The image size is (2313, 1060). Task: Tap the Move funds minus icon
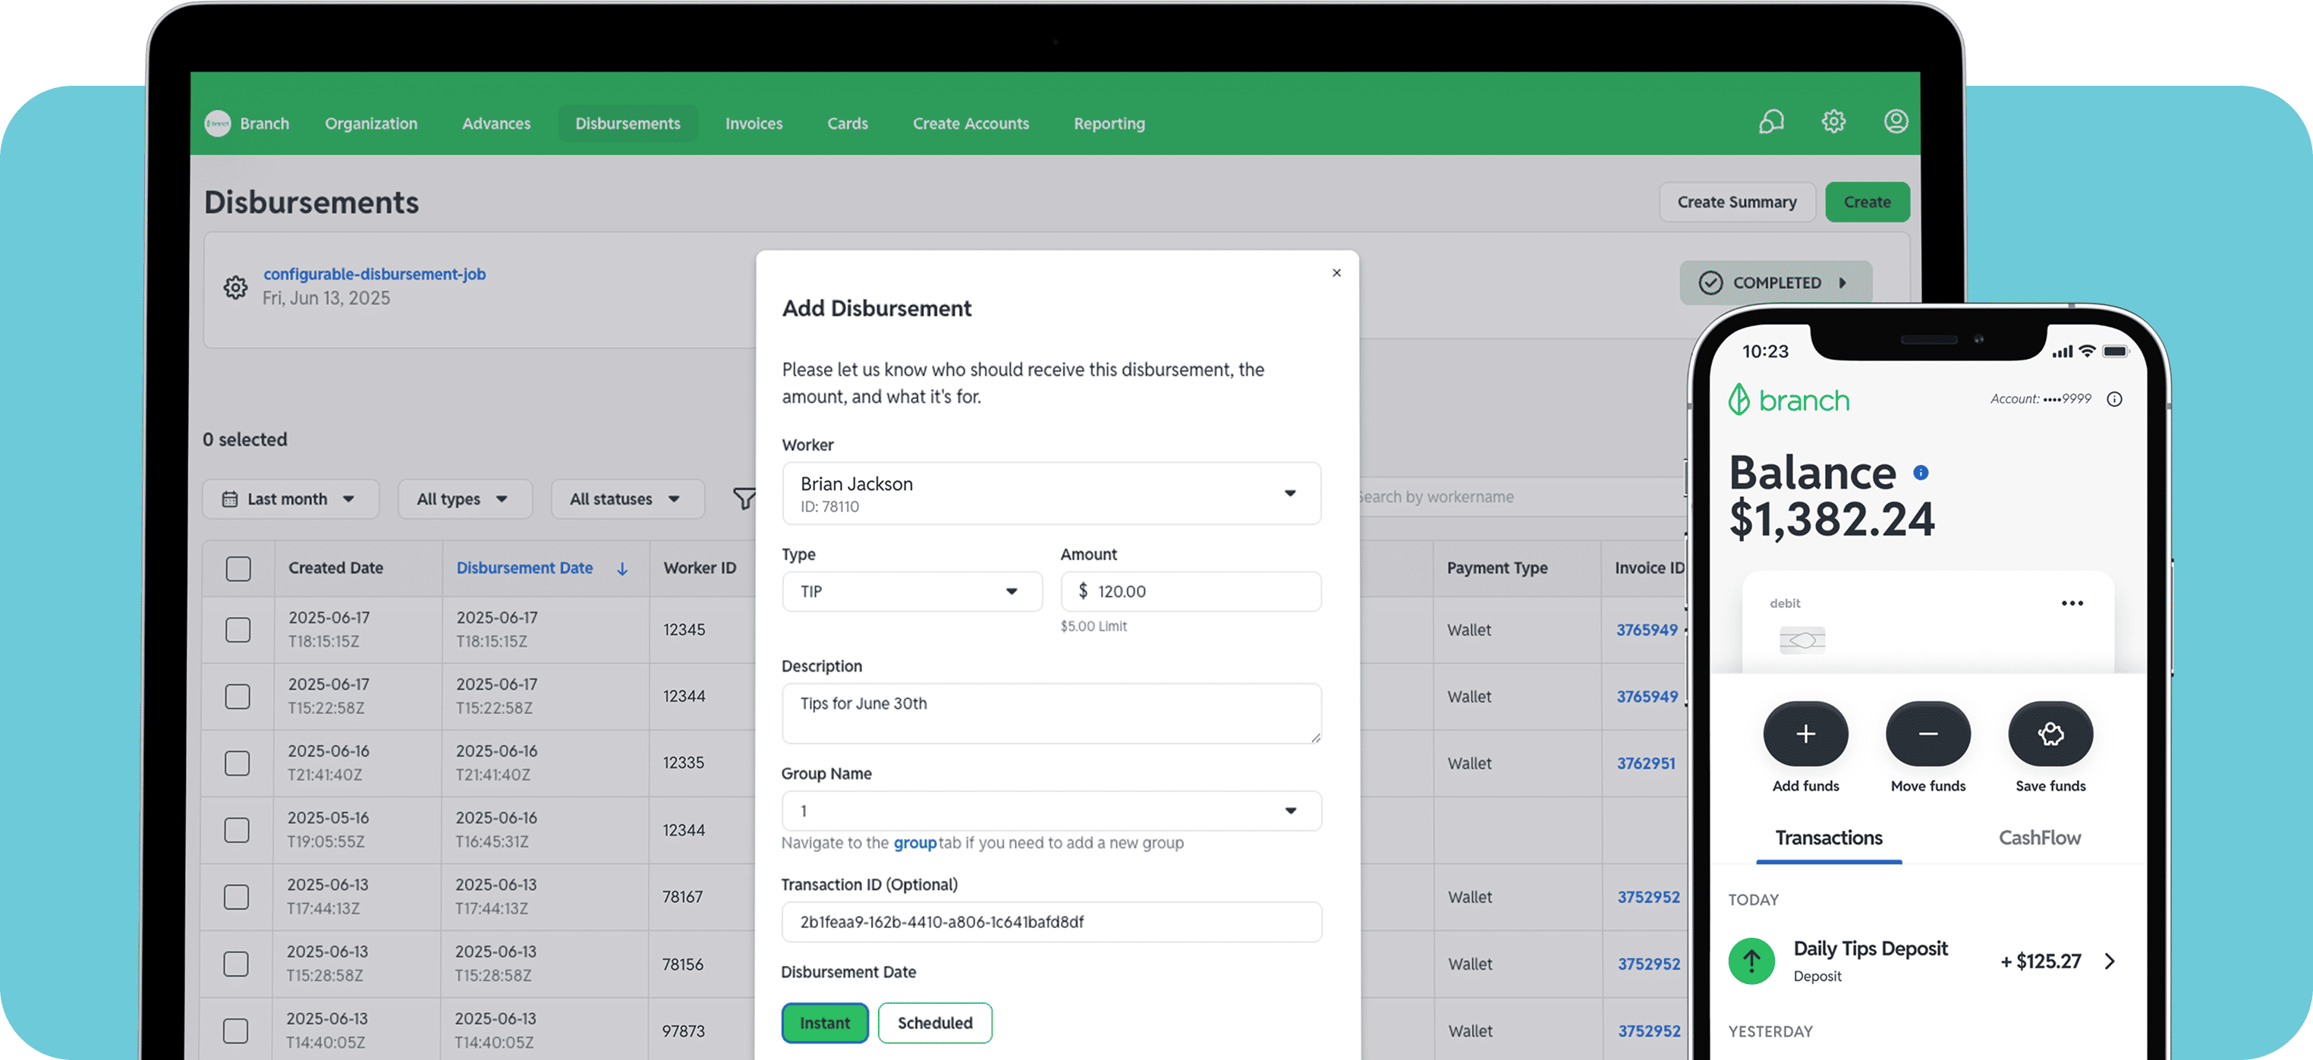1927,734
